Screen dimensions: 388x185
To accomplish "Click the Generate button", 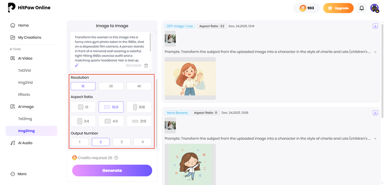I will pos(112,171).
